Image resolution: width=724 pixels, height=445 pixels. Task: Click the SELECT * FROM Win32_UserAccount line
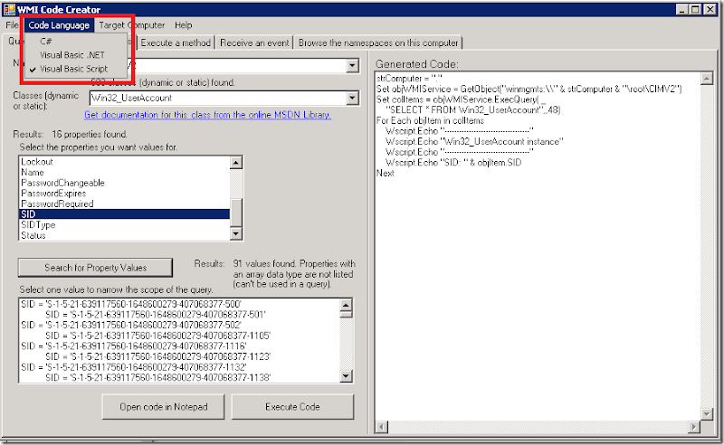472,109
